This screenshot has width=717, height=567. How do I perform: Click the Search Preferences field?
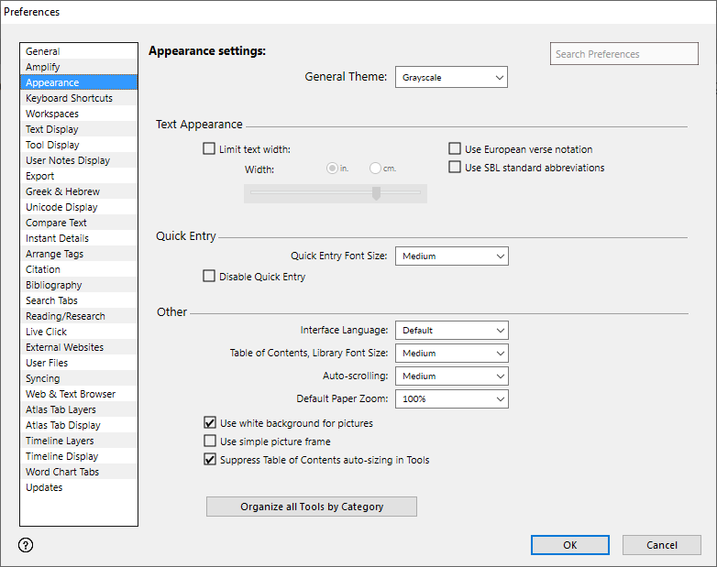click(x=623, y=54)
